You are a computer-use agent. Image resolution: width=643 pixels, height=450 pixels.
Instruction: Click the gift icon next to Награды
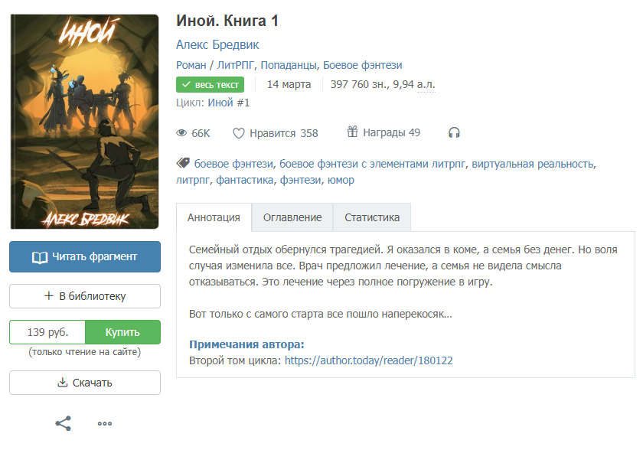(x=352, y=132)
